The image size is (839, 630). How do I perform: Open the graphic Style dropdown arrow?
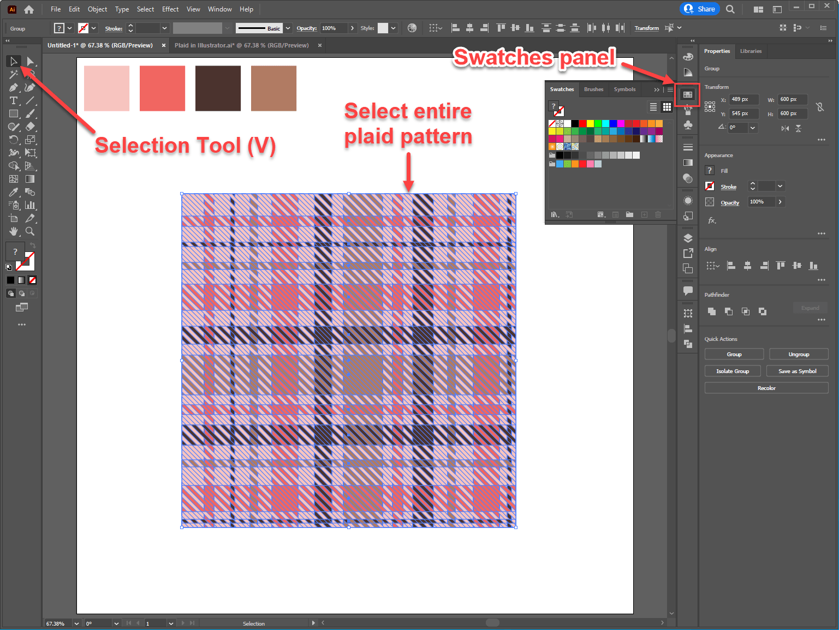point(394,28)
